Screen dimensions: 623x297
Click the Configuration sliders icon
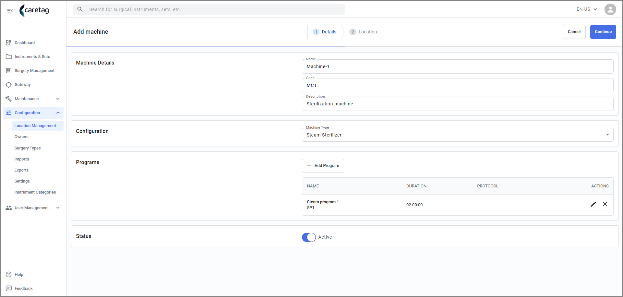9,113
